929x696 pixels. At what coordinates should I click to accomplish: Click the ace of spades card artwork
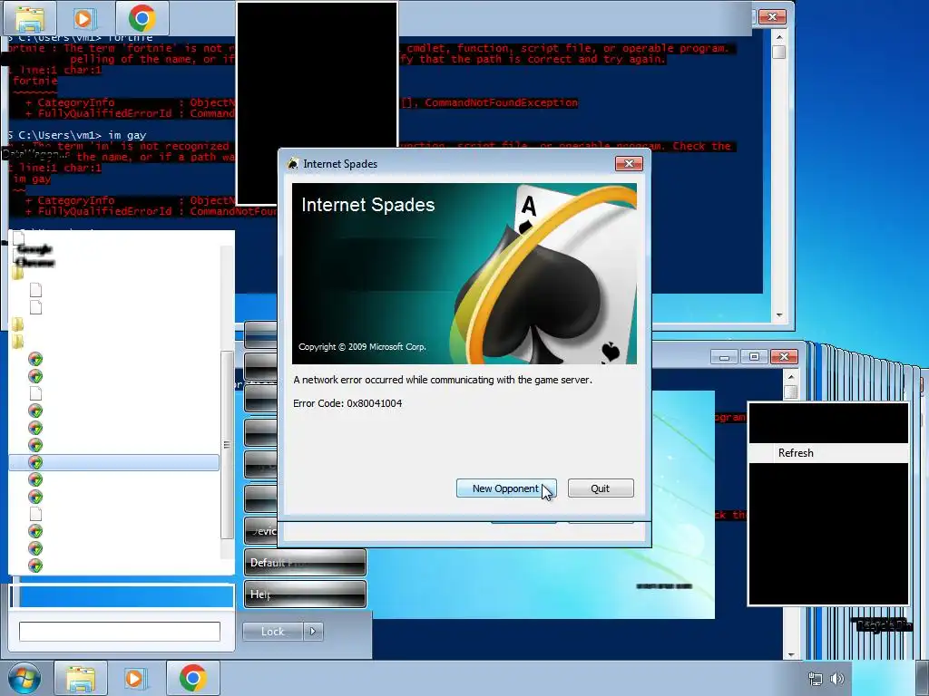[x=545, y=274]
